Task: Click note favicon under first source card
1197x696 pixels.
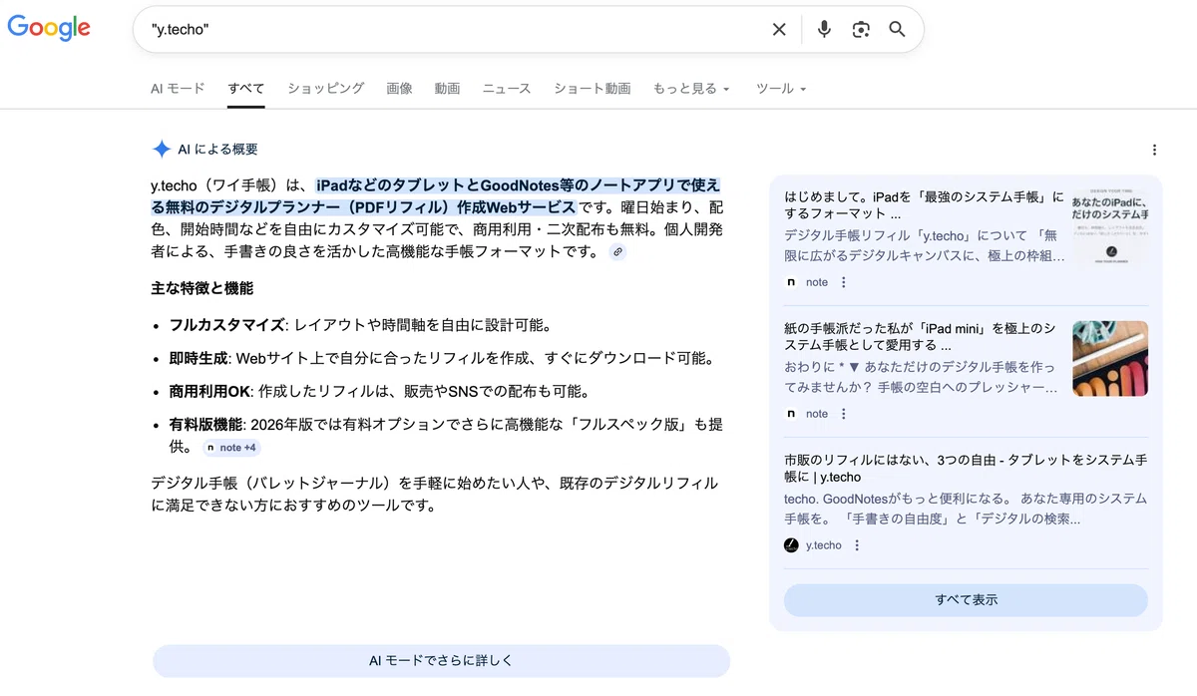Action: pyautogui.click(x=791, y=282)
